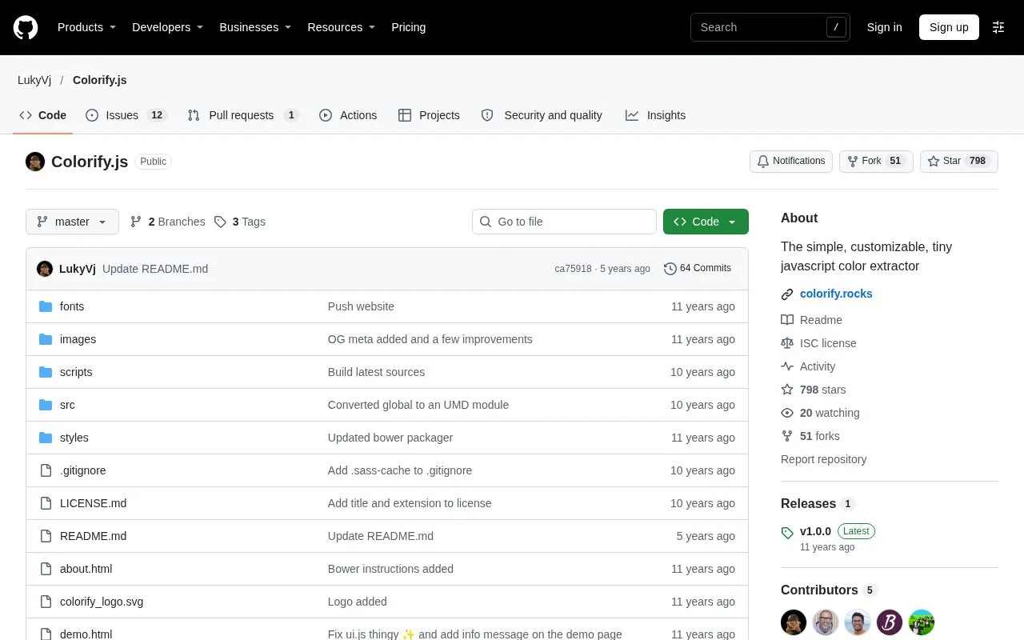Select the third contributor avatar

point(858,622)
